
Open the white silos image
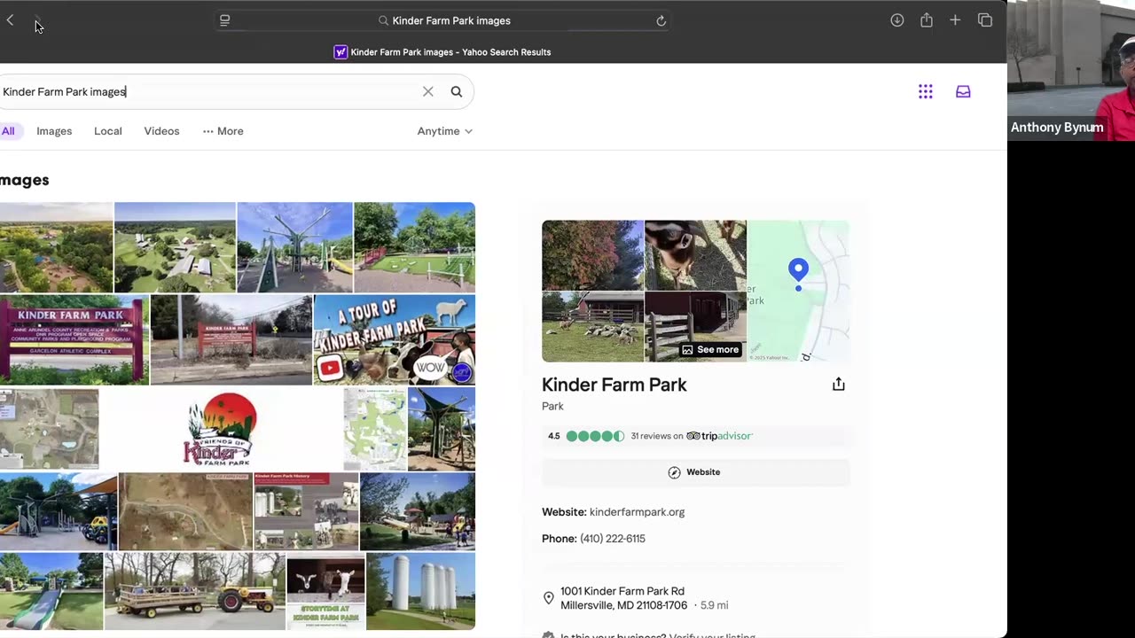pos(421,591)
